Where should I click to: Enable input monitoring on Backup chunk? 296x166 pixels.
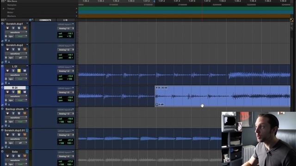point(13,113)
